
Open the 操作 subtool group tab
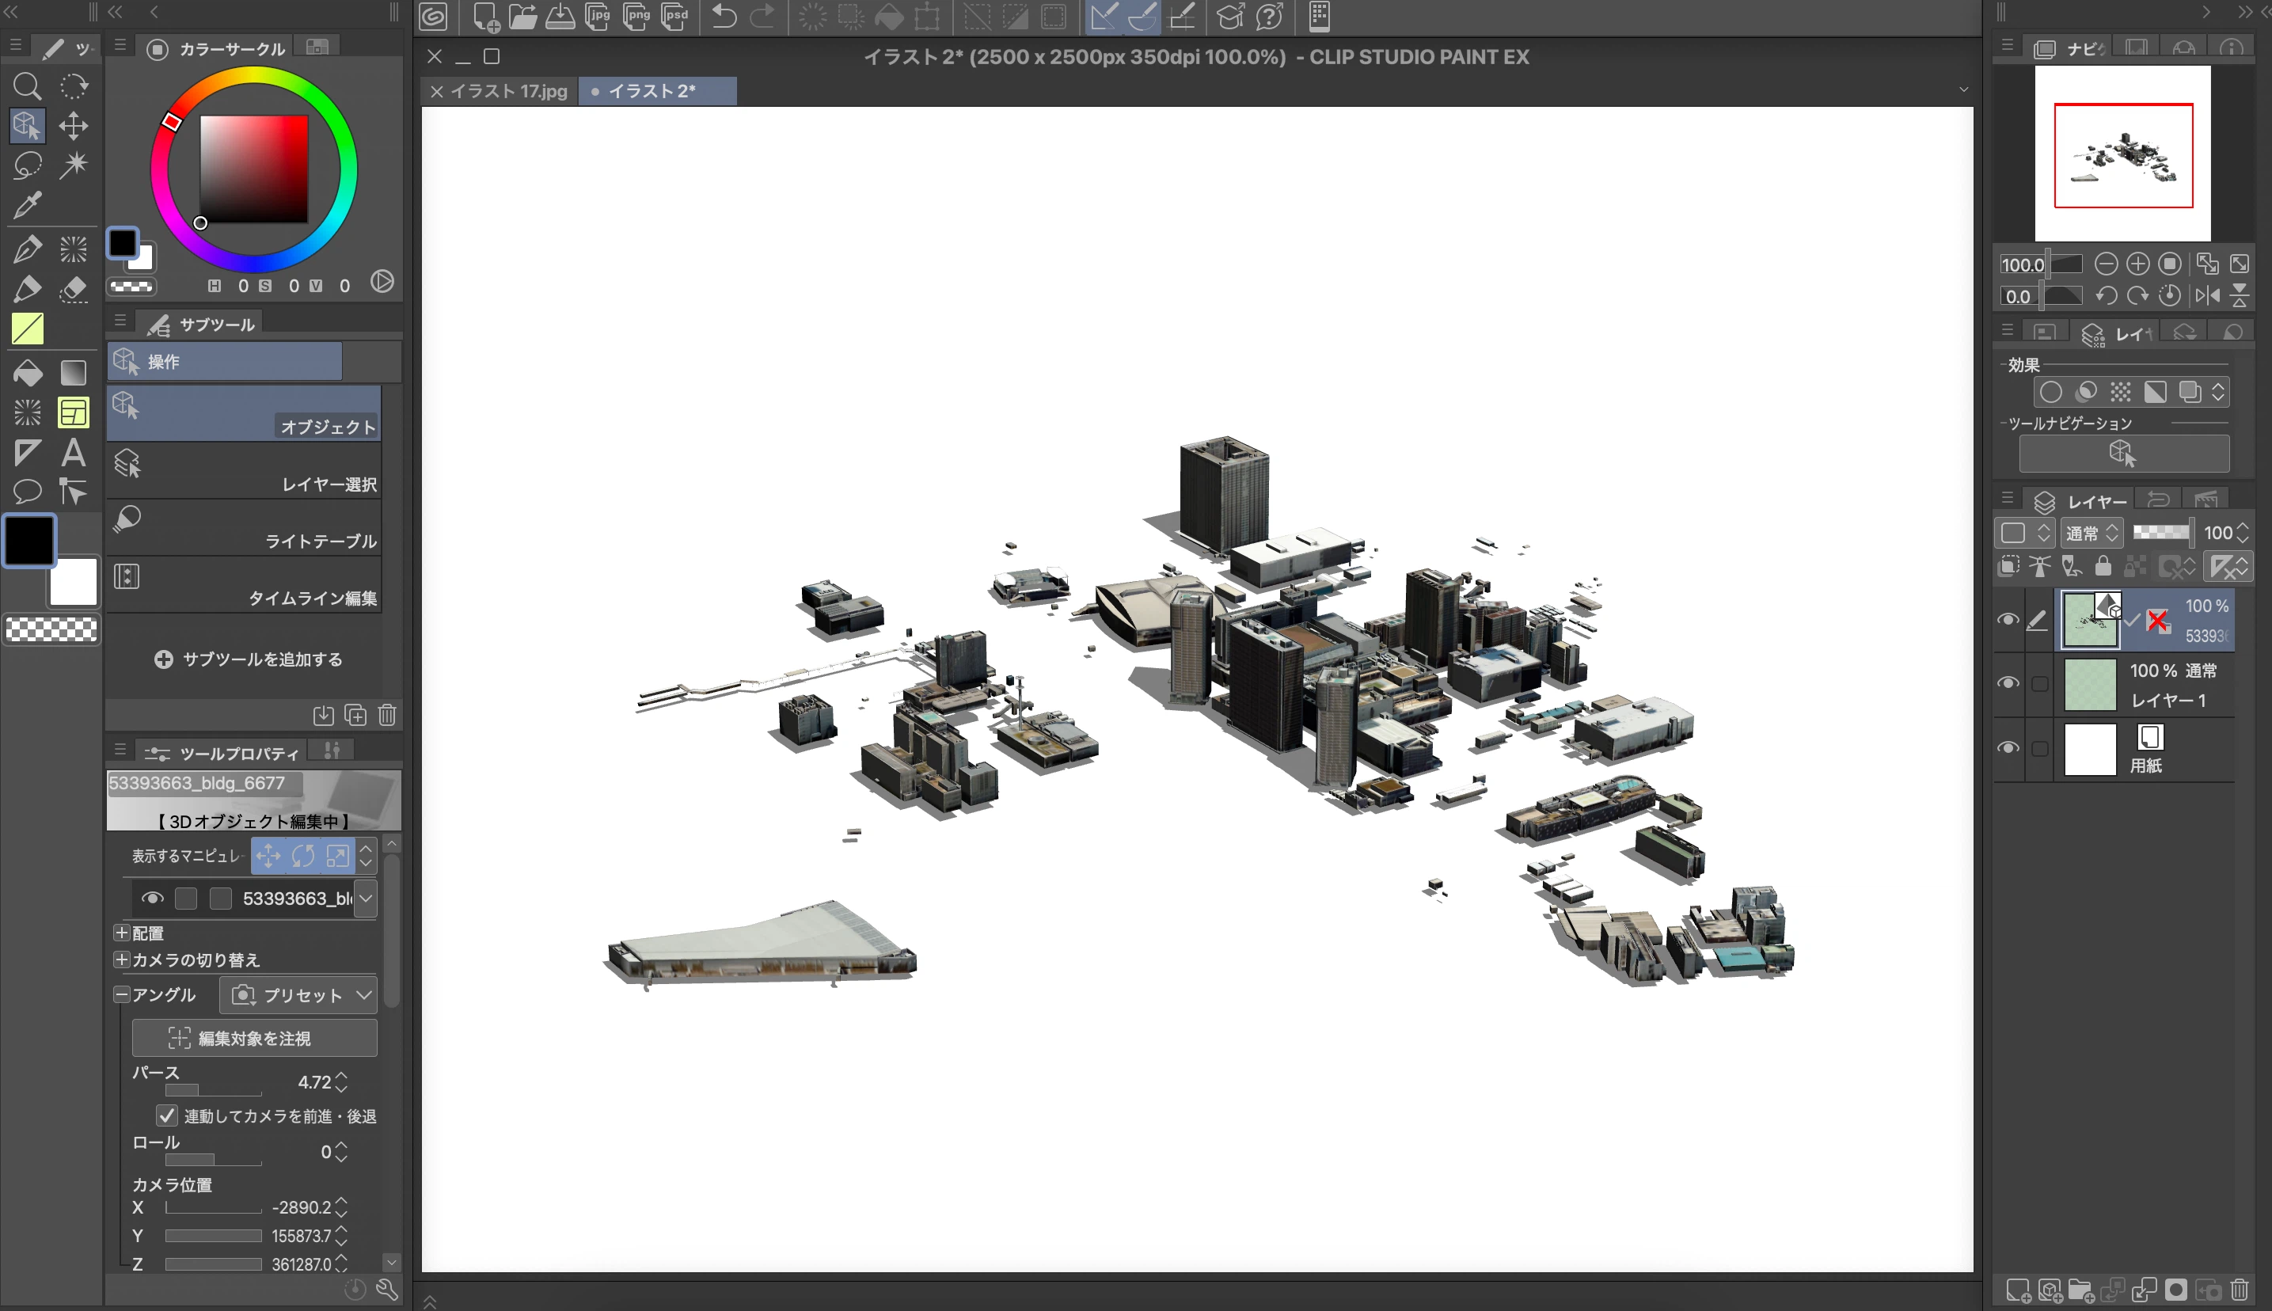224,361
